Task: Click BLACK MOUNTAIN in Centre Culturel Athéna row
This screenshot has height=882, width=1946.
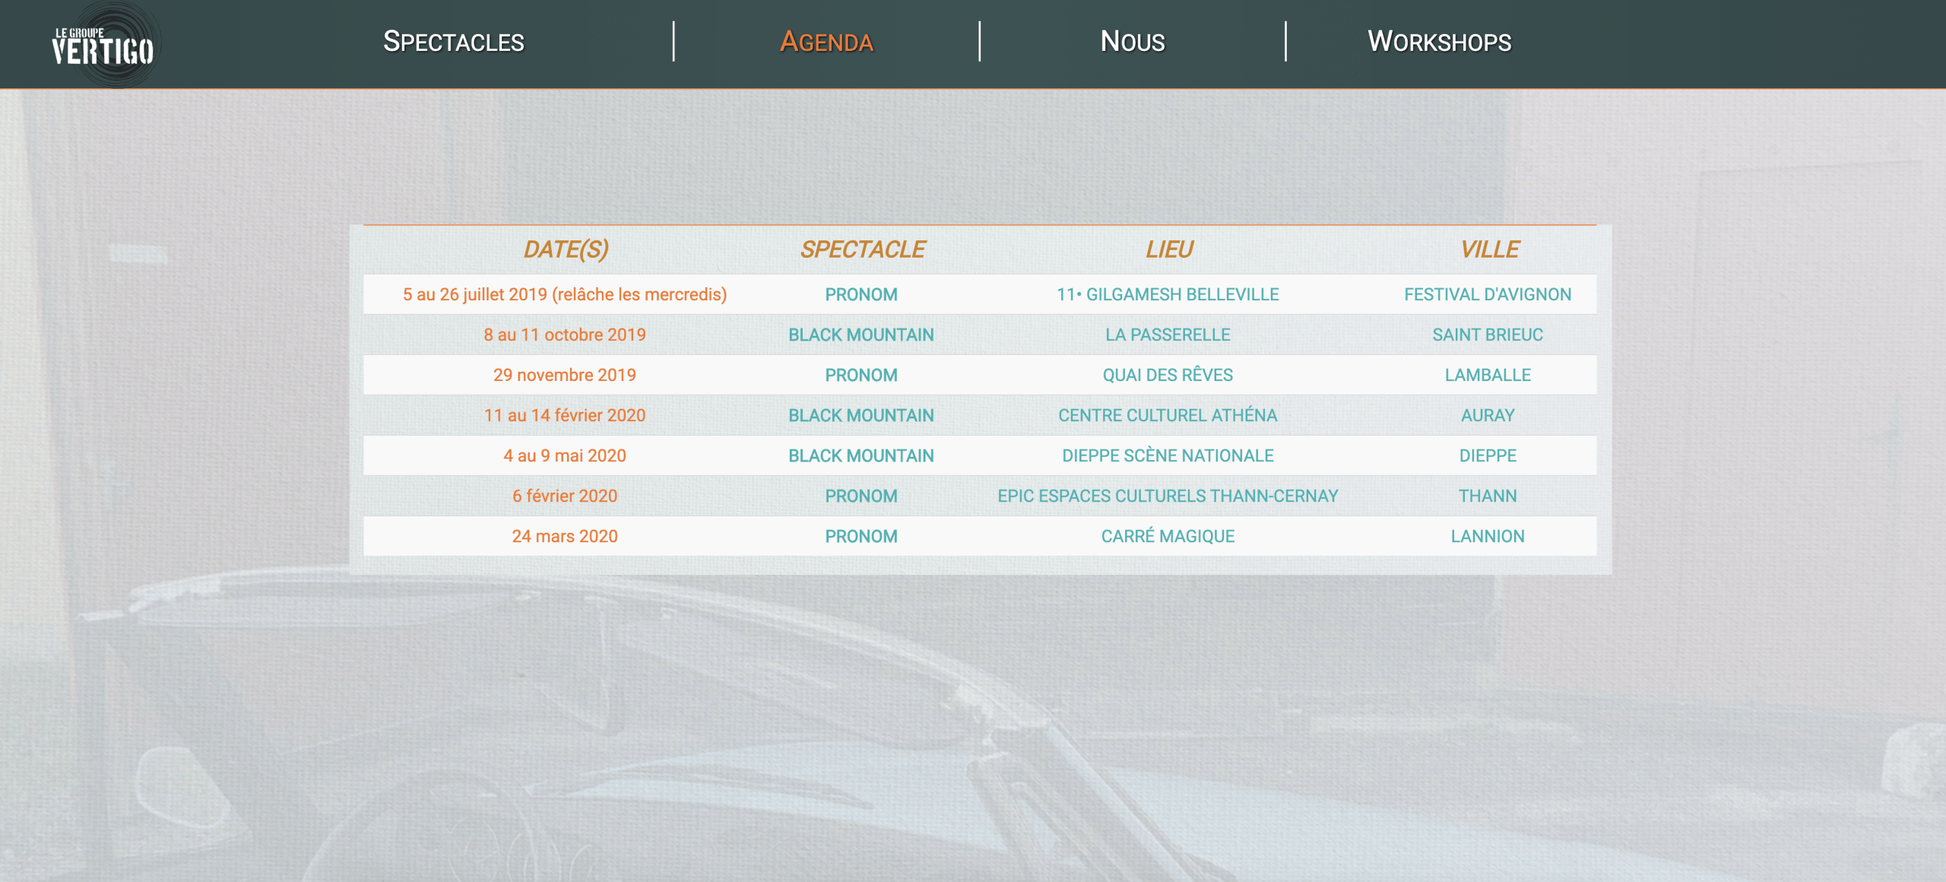Action: click(x=861, y=415)
